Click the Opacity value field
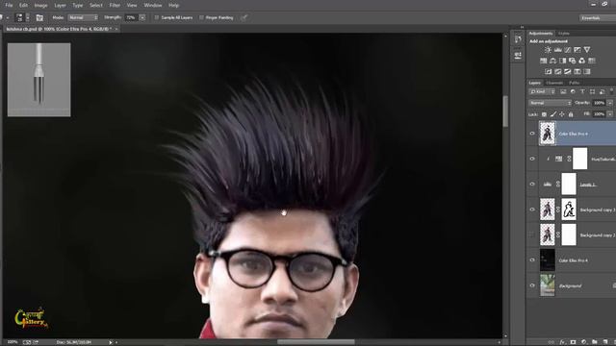 (599, 103)
